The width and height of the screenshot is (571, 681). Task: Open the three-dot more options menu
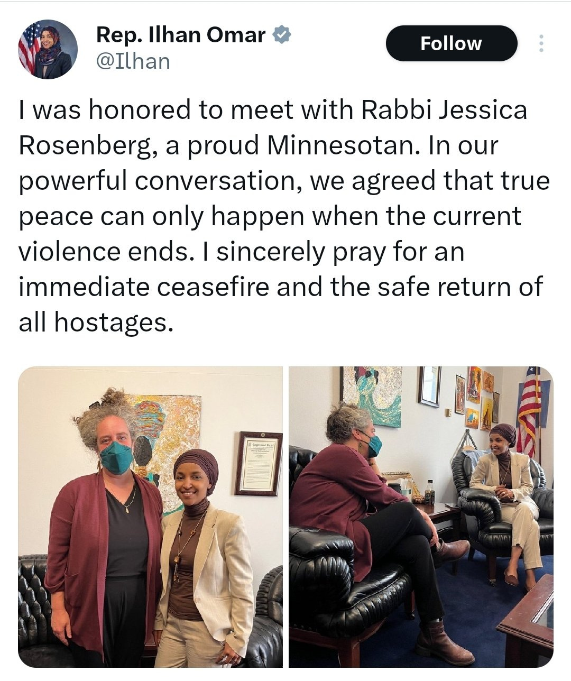click(x=541, y=44)
